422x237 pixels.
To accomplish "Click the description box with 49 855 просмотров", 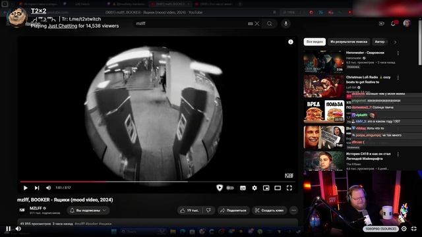I will coord(158,223).
